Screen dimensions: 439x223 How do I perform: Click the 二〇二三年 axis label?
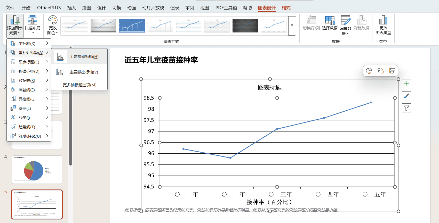[277, 194]
